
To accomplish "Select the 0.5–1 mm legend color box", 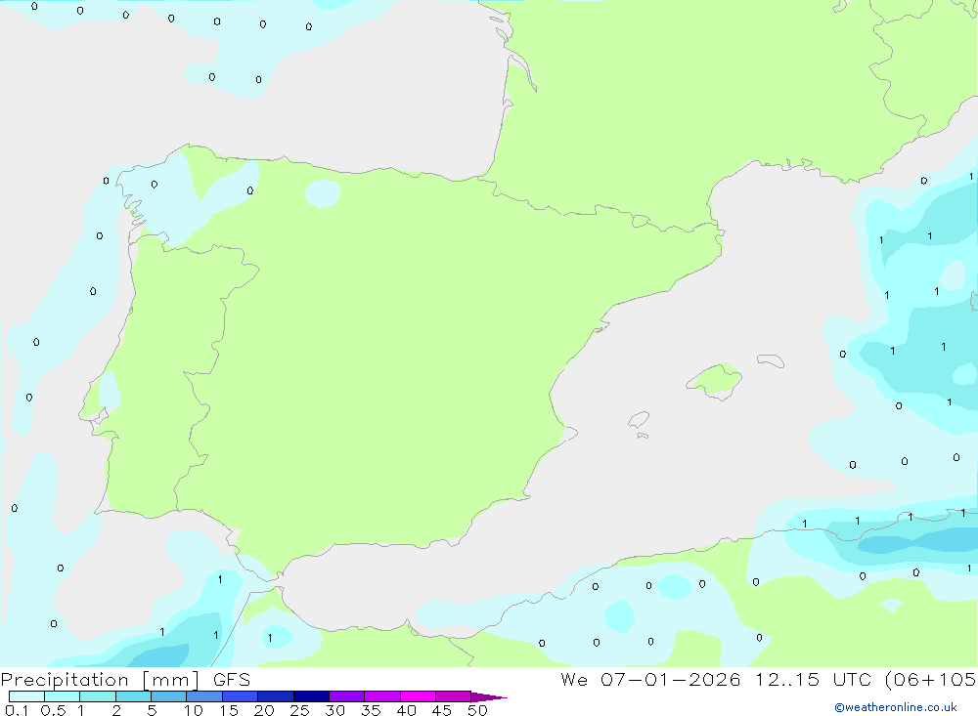I will click(63, 696).
